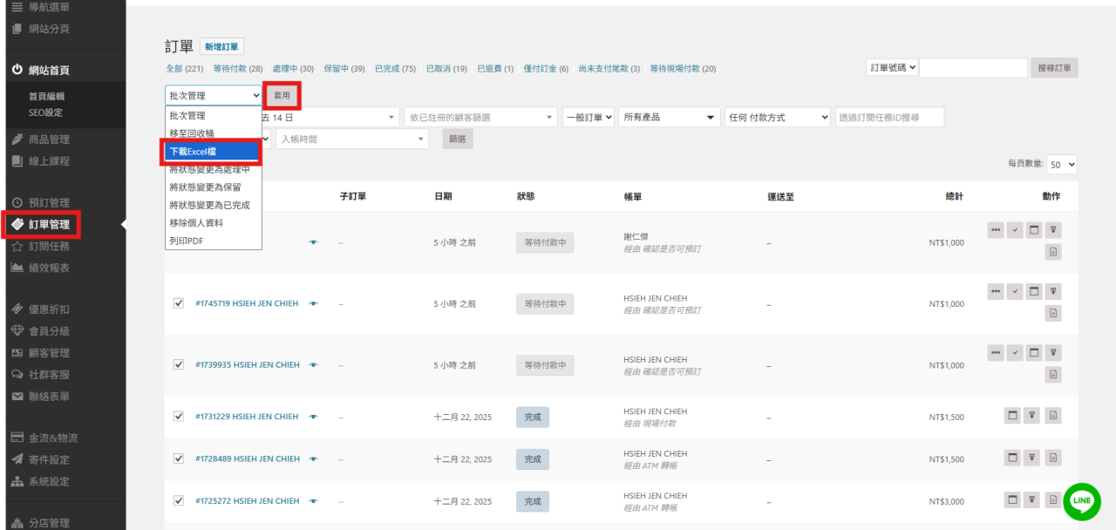Select 下載Excel檔 from batch menu

click(x=213, y=152)
